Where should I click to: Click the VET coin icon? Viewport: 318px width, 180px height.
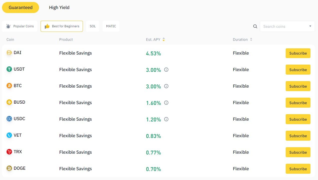[9, 135]
